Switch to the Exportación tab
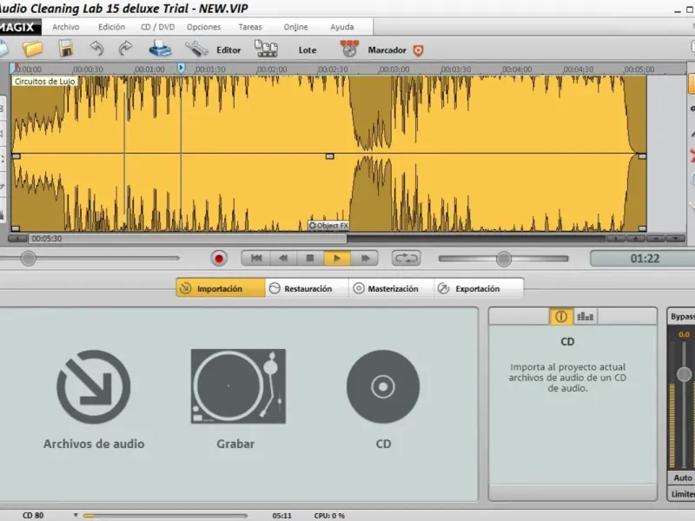Screen dimensions: 695x521 [x=479, y=288]
